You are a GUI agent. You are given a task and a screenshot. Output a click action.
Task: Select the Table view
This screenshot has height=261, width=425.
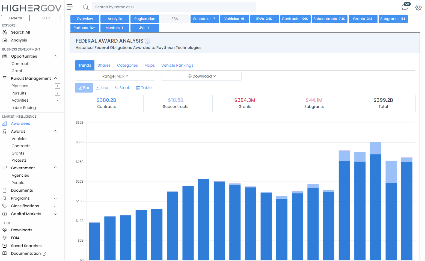144,88
